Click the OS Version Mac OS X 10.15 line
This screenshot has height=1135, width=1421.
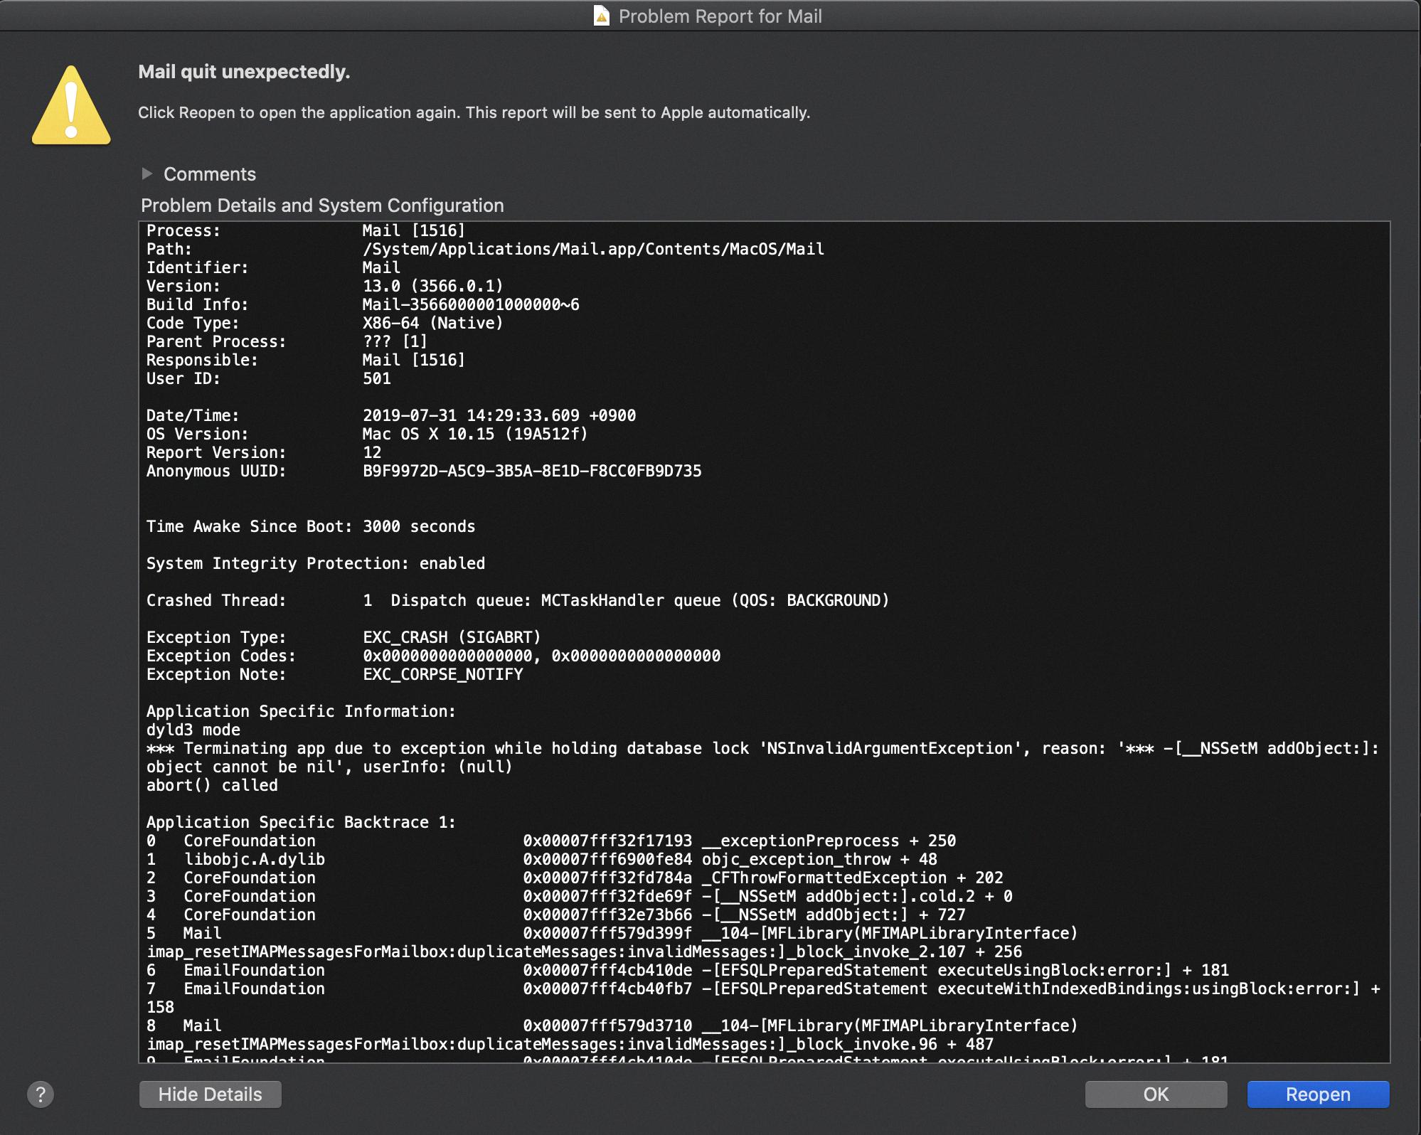click(x=474, y=434)
